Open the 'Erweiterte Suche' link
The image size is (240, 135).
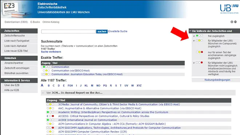pos(118,31)
